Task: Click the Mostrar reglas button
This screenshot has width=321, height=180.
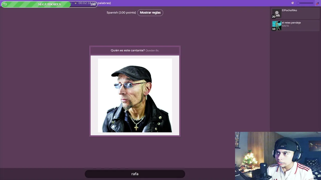Action: [150, 12]
